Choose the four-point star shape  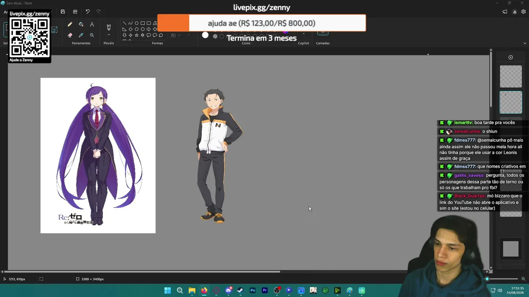[131, 35]
